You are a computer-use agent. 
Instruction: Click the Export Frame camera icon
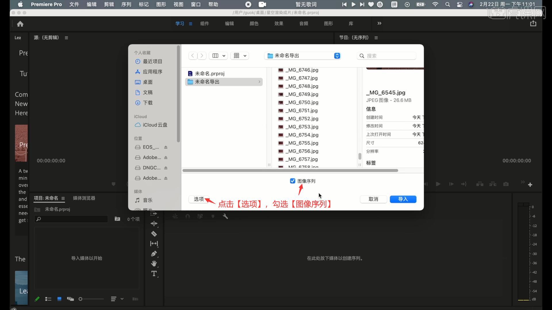(x=506, y=184)
